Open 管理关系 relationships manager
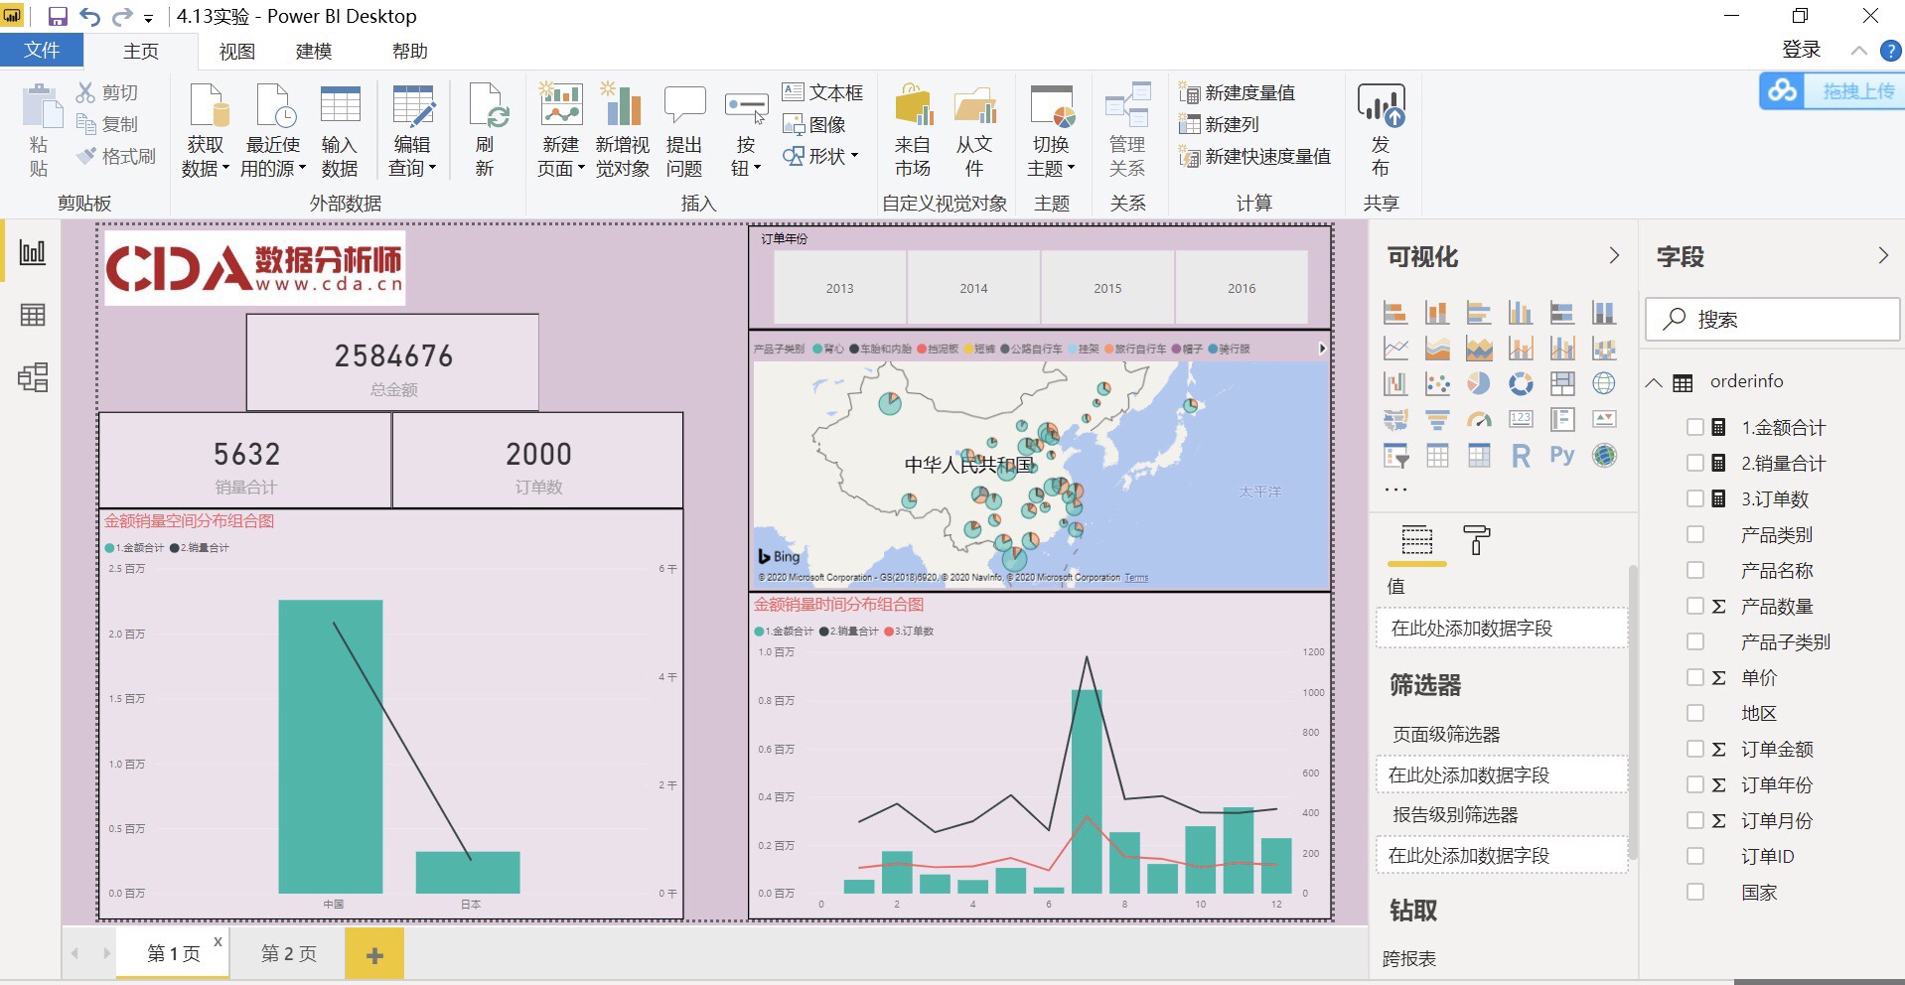The image size is (1905, 985). (x=1127, y=131)
